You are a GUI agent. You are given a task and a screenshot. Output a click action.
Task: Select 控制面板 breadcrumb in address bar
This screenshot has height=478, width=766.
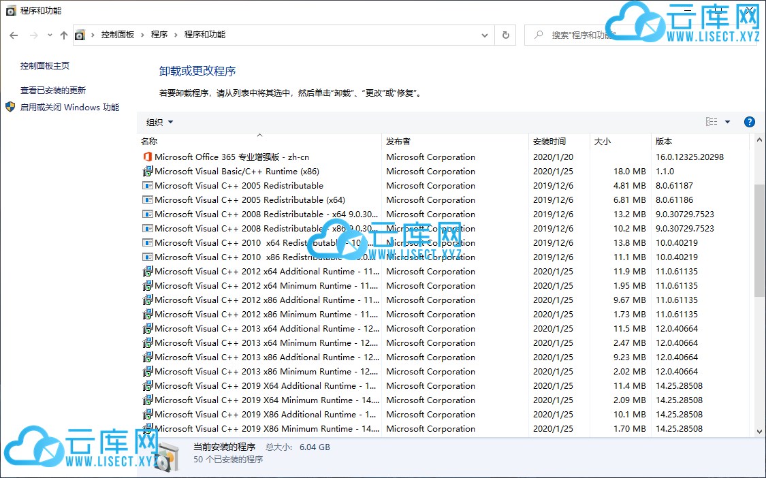[x=117, y=35]
